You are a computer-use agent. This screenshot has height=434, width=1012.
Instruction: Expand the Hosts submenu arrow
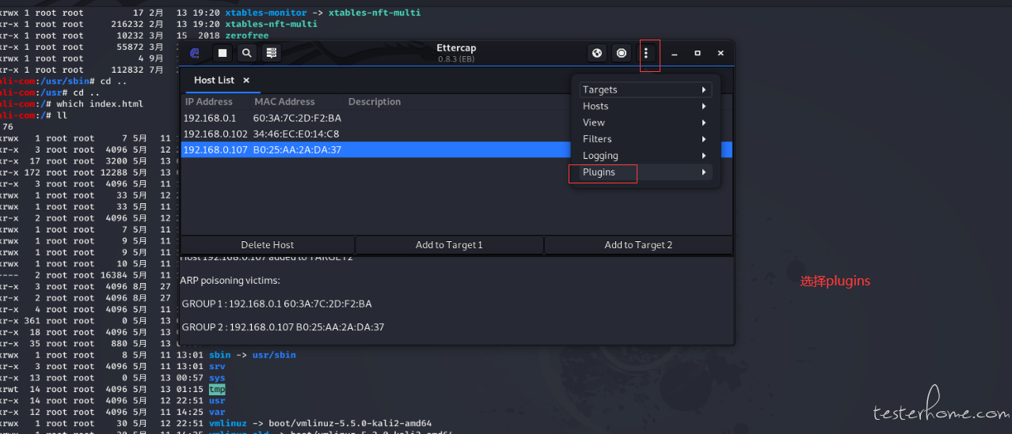[x=703, y=106]
